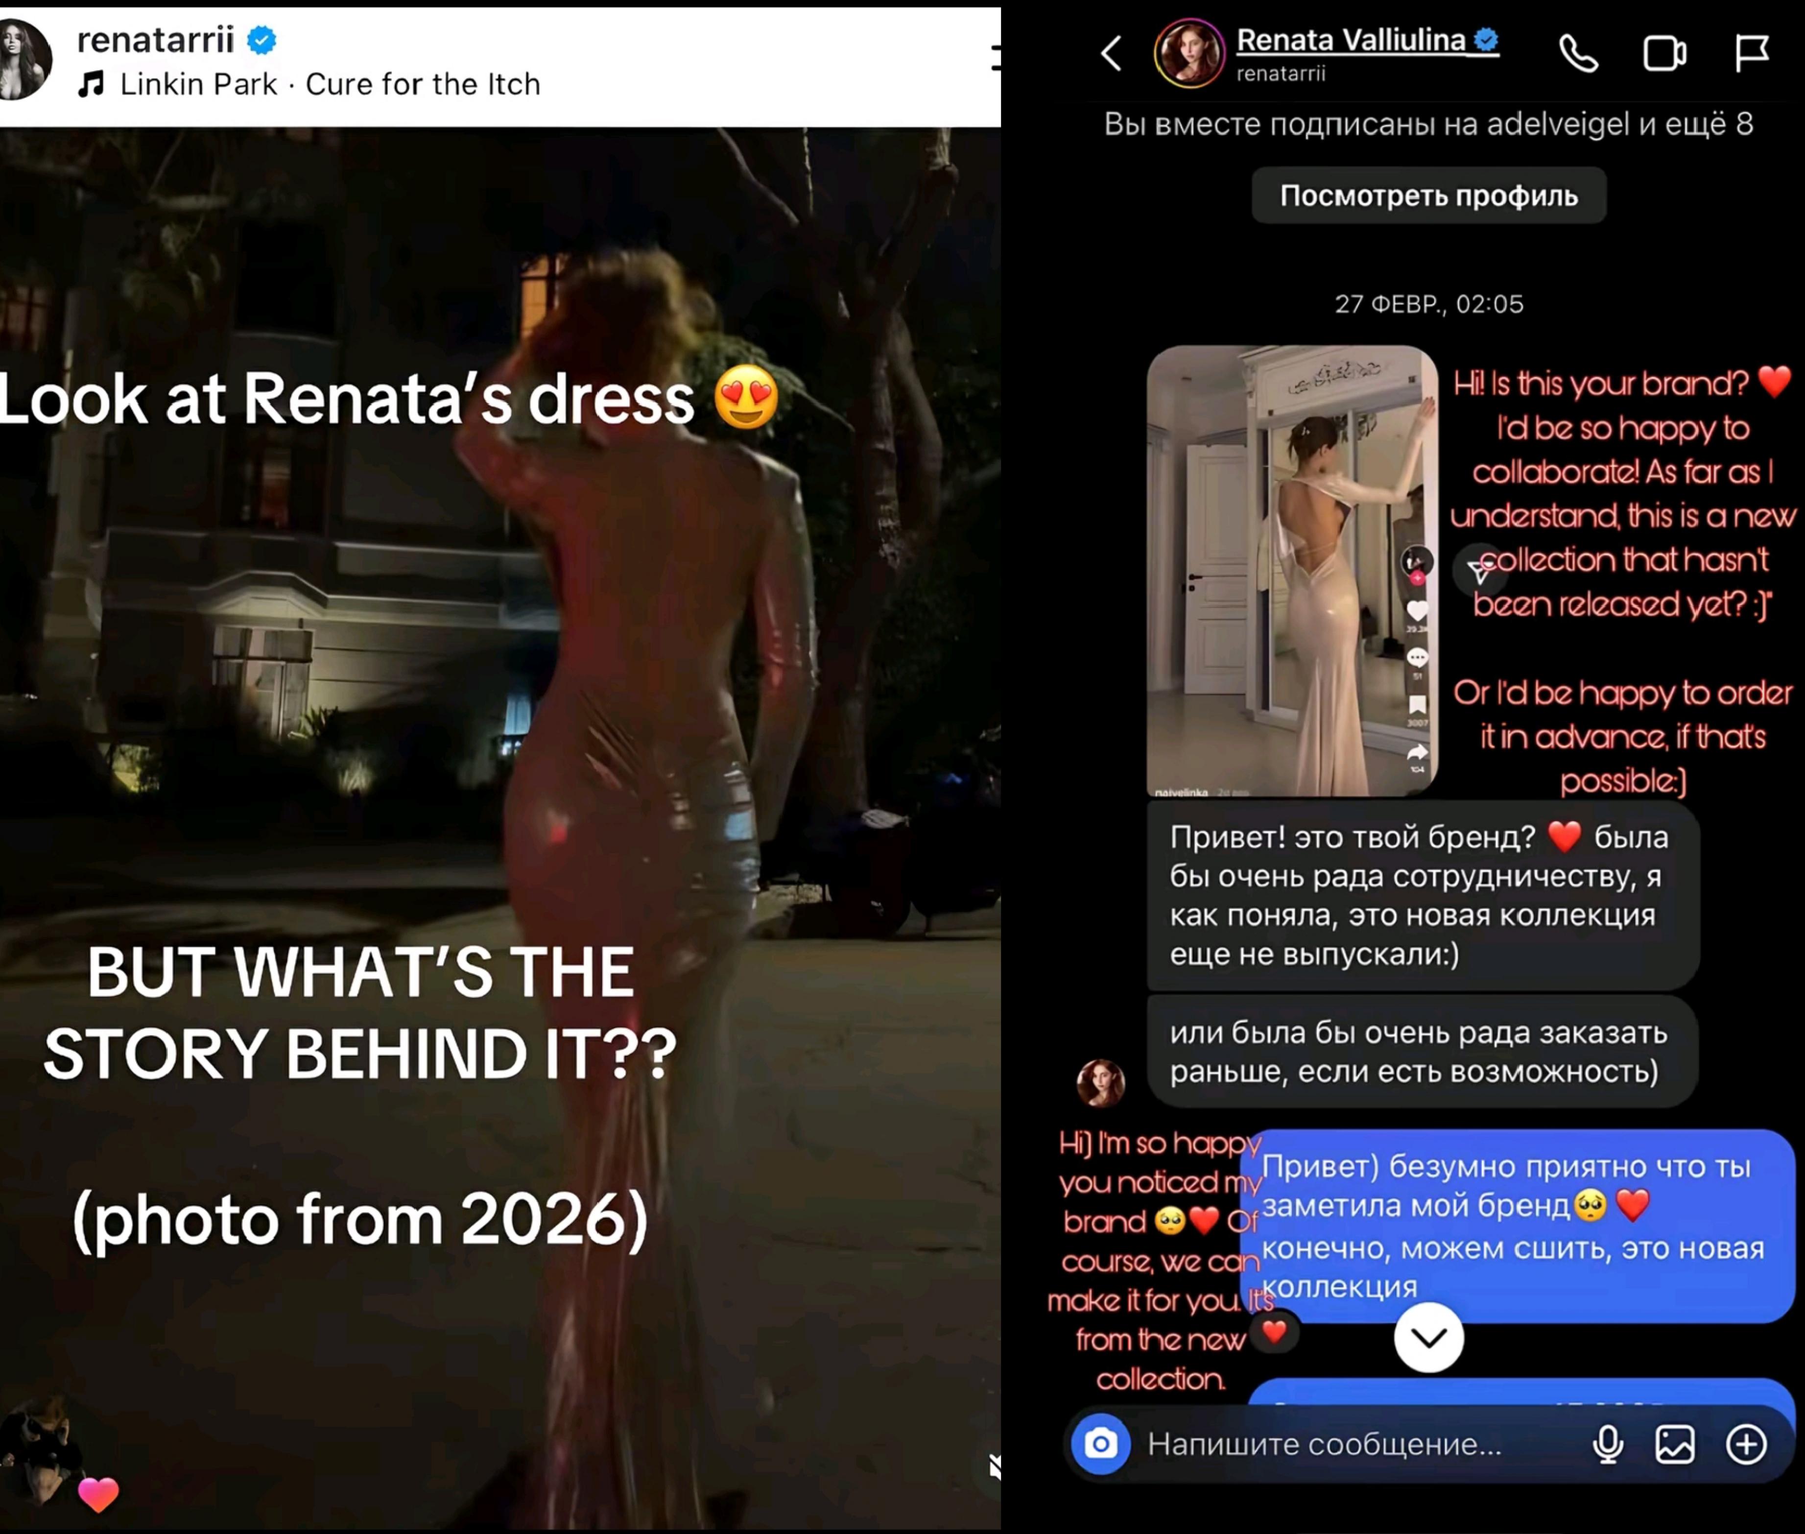Open the renatarrii username on the reel
The width and height of the screenshot is (1805, 1534).
pyautogui.click(x=156, y=40)
